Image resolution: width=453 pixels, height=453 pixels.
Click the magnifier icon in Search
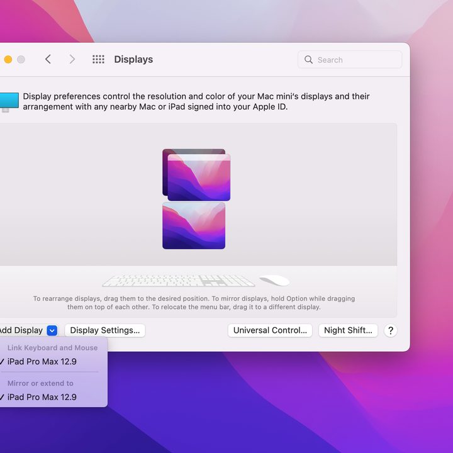pos(308,60)
